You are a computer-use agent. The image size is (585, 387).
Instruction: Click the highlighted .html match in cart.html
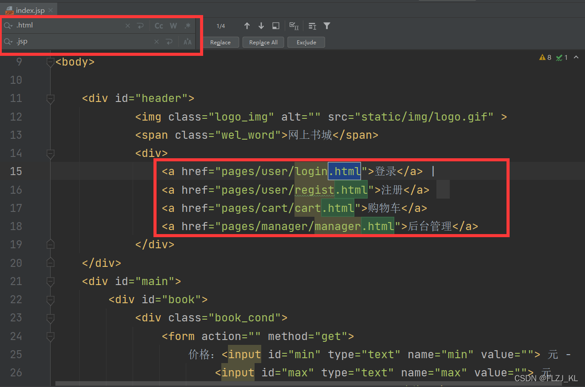pos(338,208)
